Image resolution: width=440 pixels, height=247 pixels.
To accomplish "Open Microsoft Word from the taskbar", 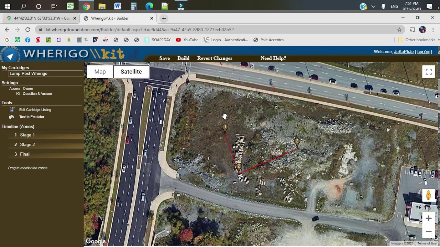I will coord(118,6).
